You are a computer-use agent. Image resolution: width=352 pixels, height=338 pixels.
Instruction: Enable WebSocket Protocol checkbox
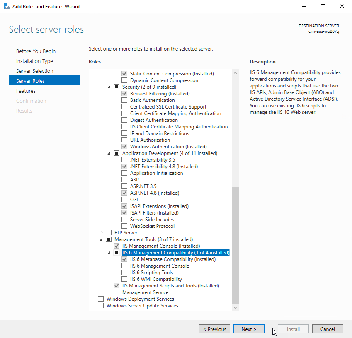(x=124, y=226)
